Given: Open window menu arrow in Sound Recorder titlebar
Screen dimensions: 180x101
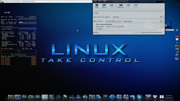Looking at the screenshot, I should pyautogui.click(x=100, y=2).
